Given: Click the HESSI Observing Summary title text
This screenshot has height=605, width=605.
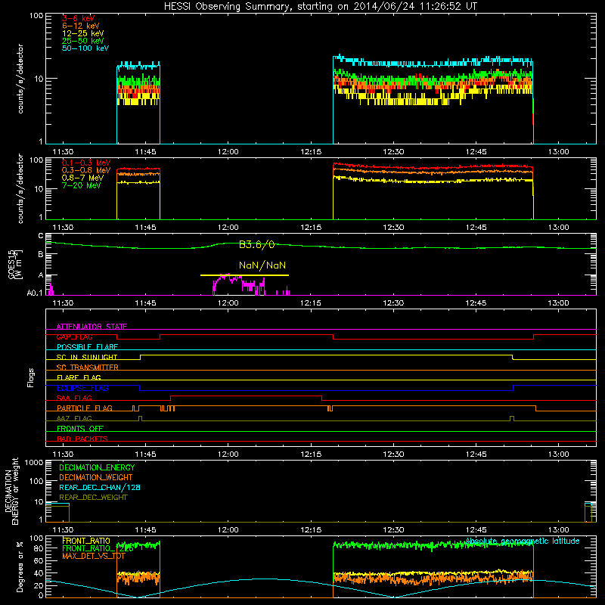Looking at the screenshot, I should tap(320, 6).
